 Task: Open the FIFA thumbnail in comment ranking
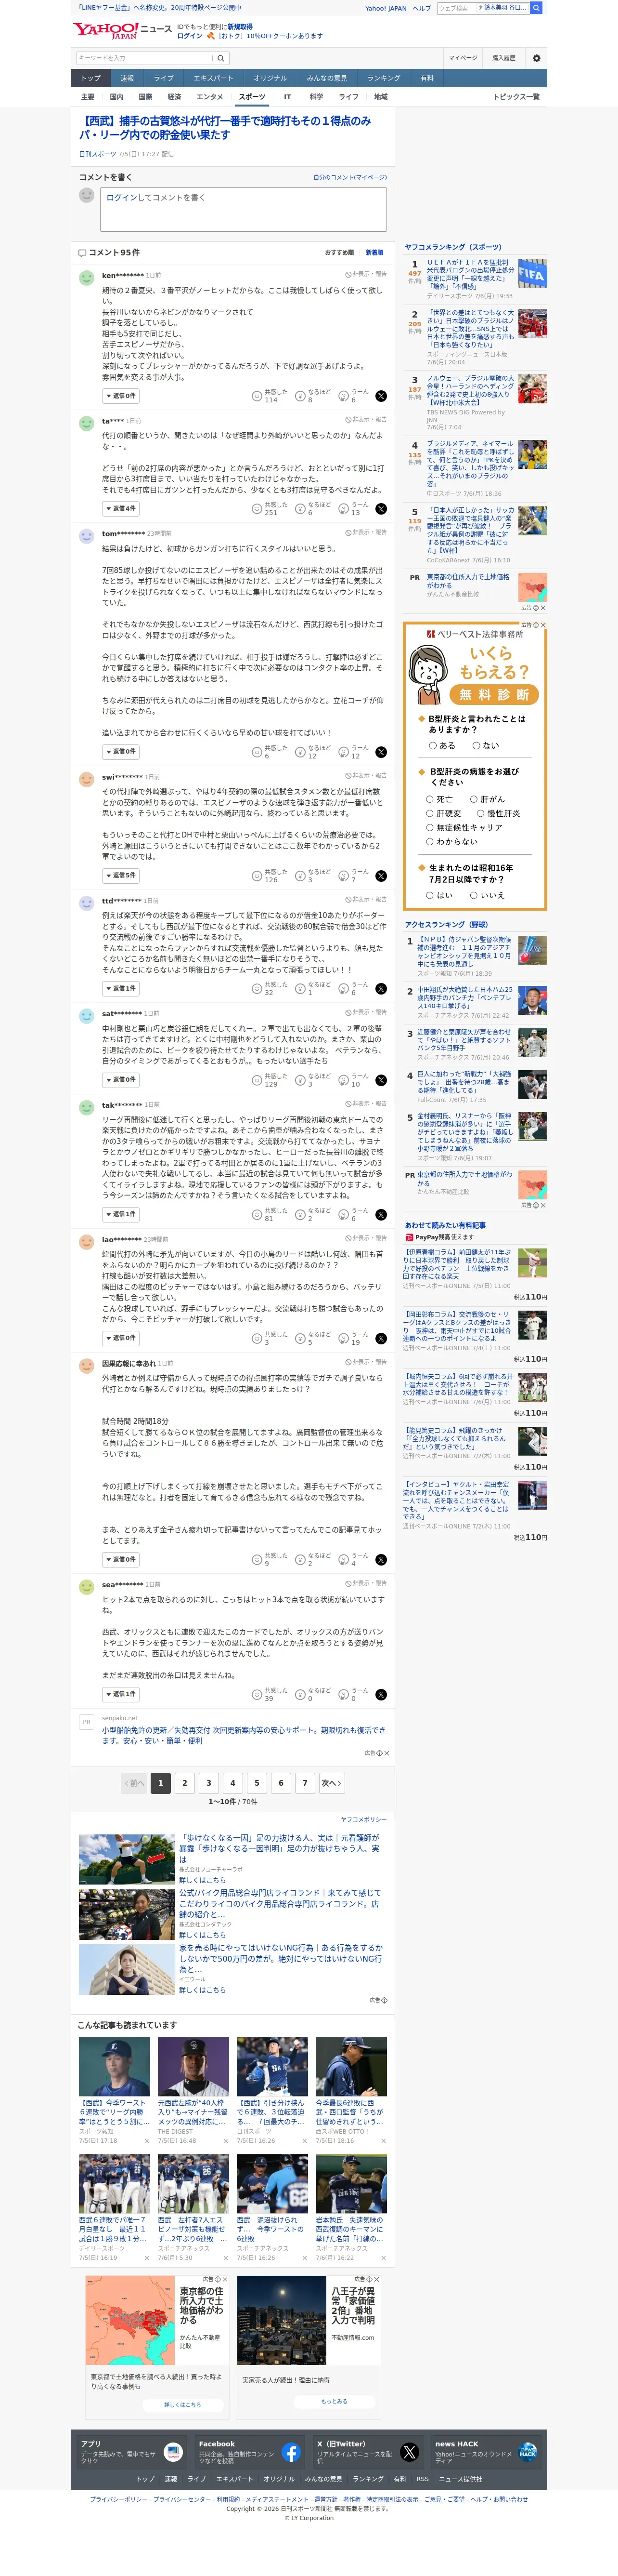tap(532, 273)
